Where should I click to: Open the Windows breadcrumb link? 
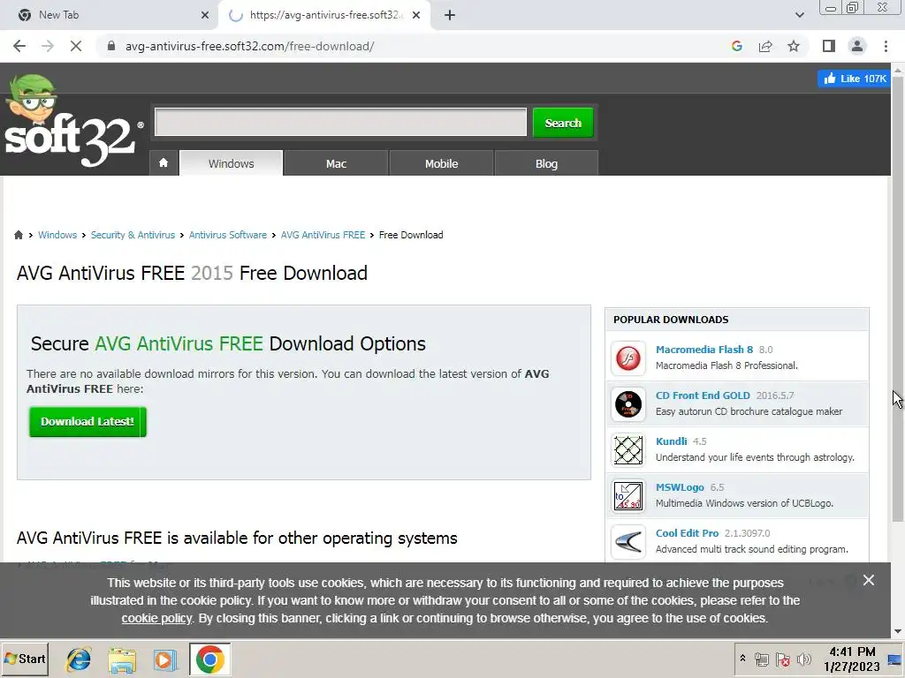57,235
